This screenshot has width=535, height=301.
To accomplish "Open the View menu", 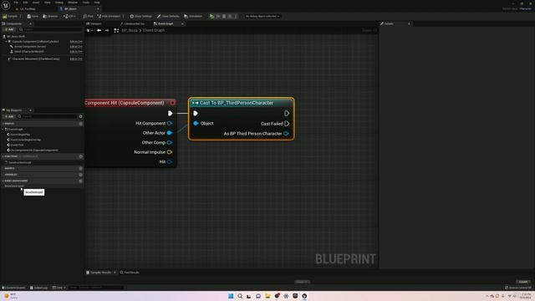I will point(47,3).
